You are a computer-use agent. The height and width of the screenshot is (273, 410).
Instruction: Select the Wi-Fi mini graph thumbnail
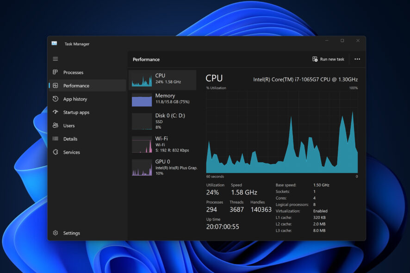142,144
